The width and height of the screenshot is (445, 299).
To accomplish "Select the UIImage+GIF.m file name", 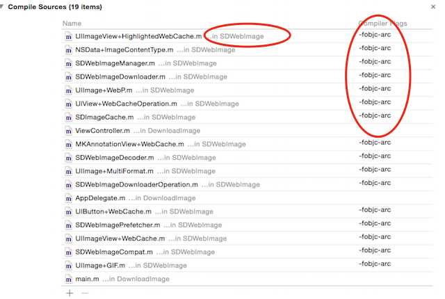I will 100,266.
